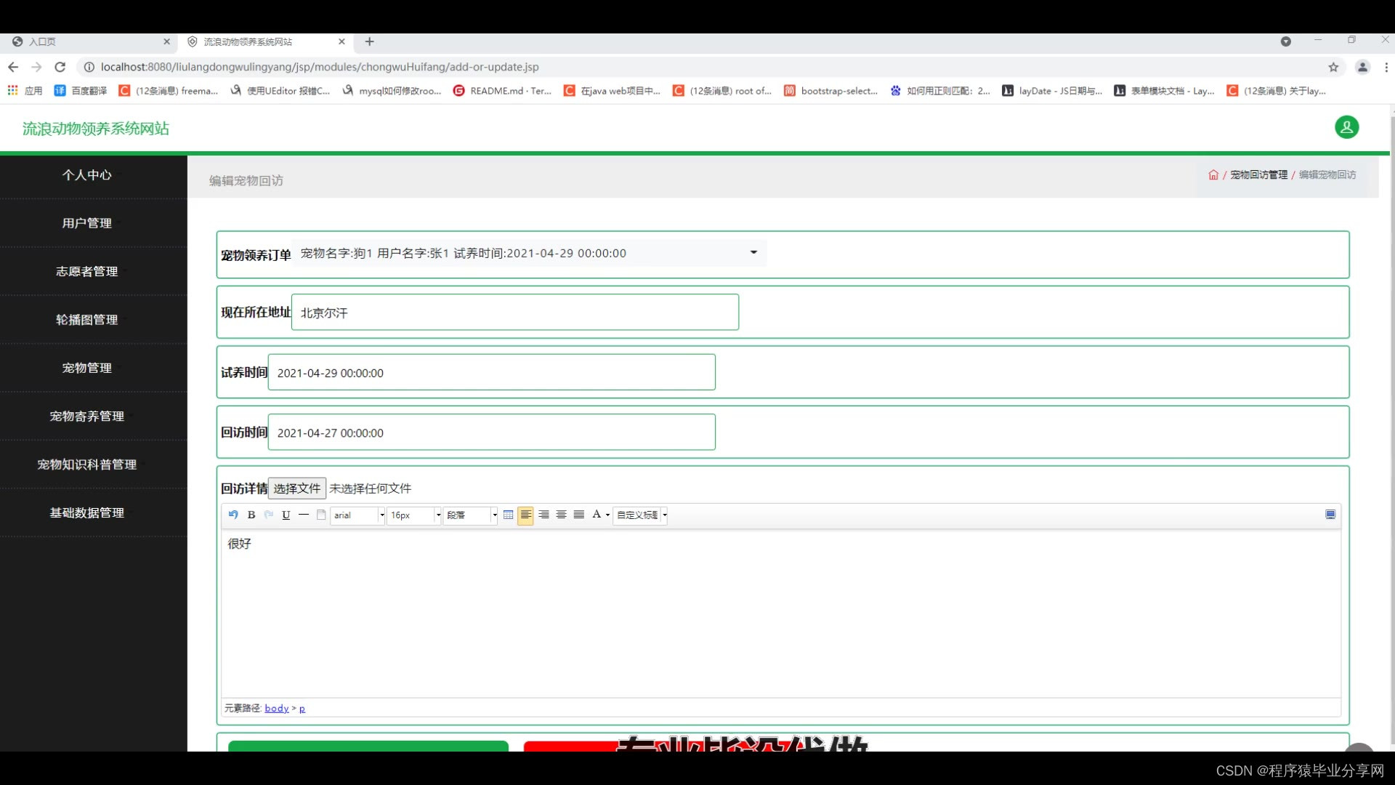Click the 现在所在地址 address input field
The image size is (1395, 785).
514,313
